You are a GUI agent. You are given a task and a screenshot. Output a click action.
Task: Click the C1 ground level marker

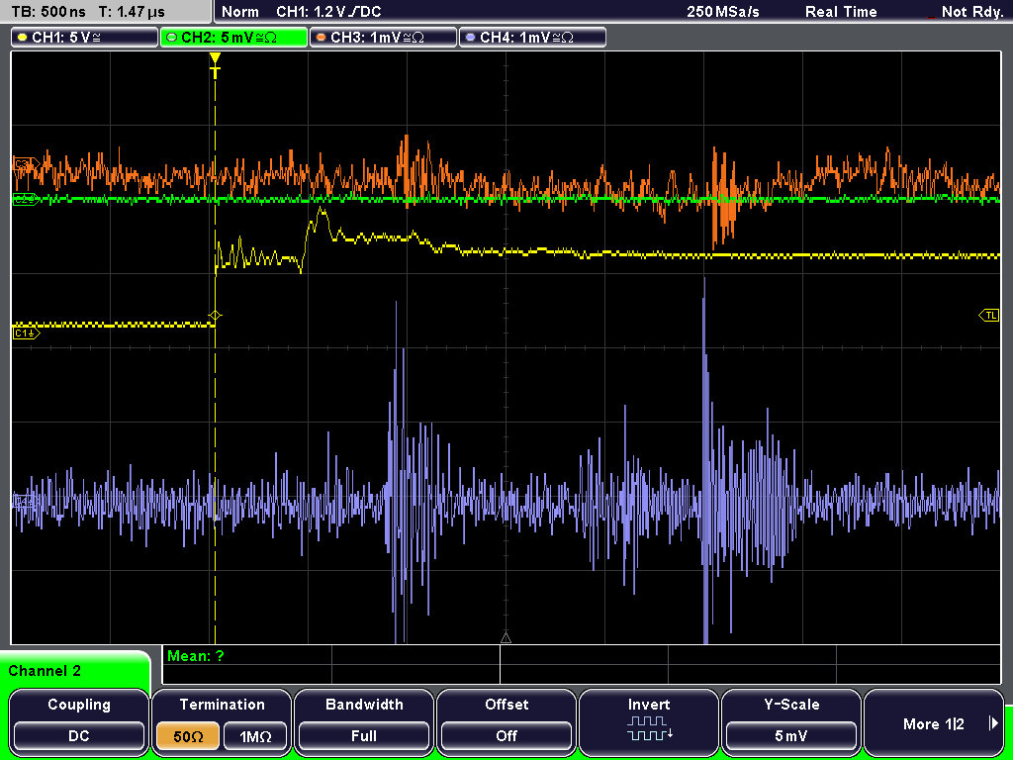point(26,333)
